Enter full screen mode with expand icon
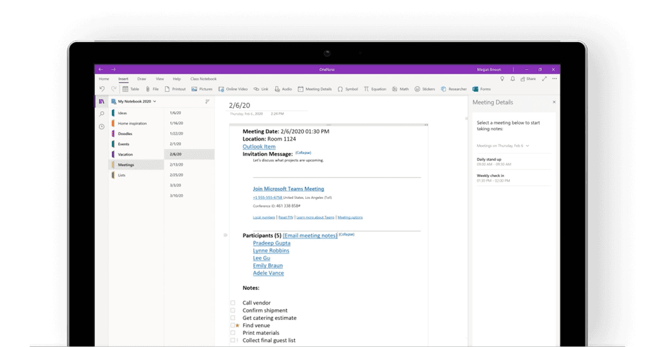 (x=544, y=79)
